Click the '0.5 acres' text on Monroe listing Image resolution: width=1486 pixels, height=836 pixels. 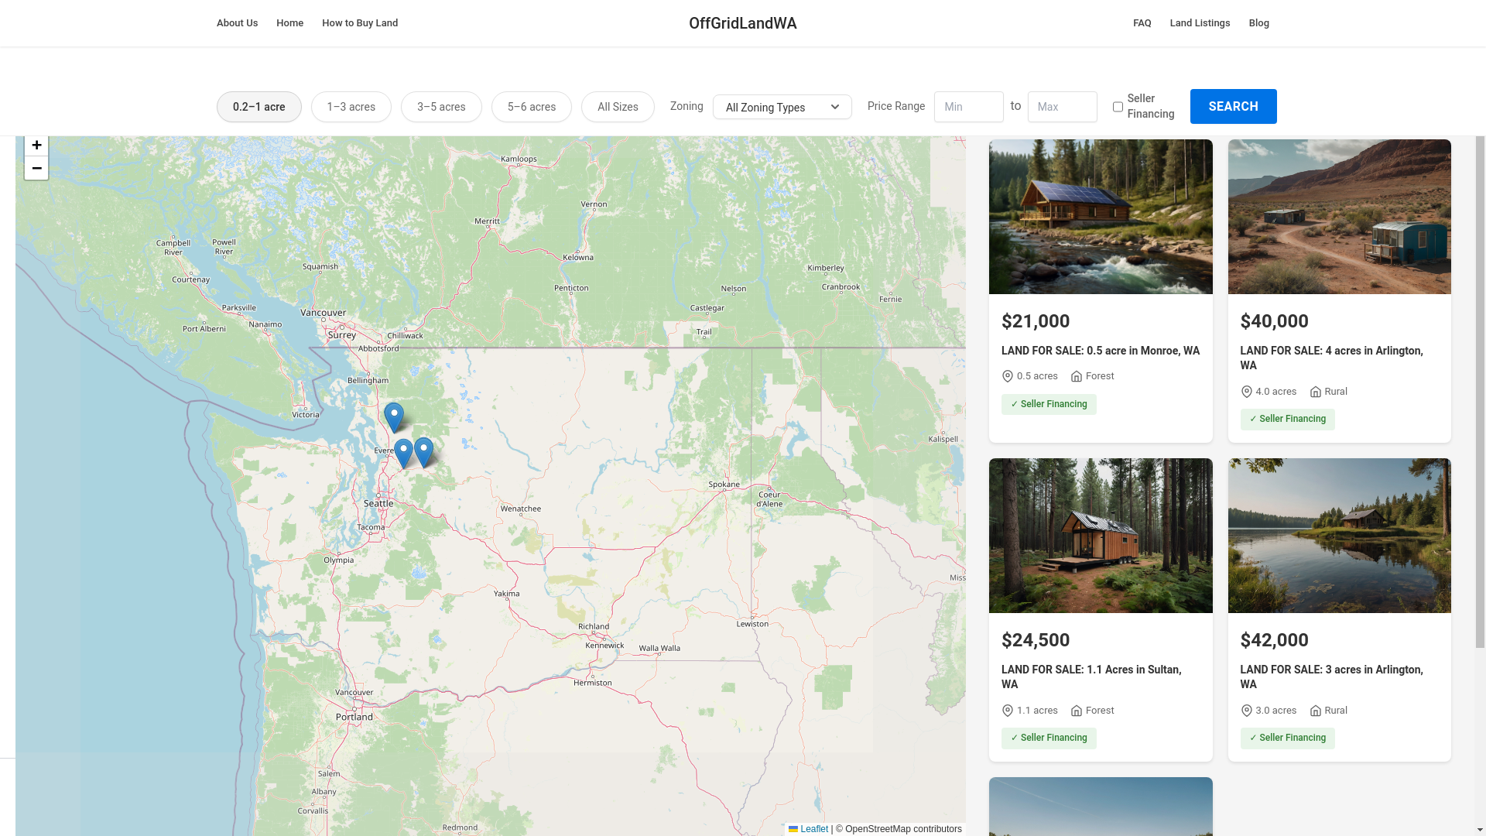point(1037,376)
